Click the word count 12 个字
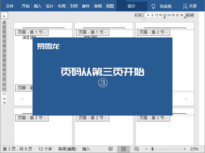The width and height of the screenshot is (205, 153). (x=45, y=149)
